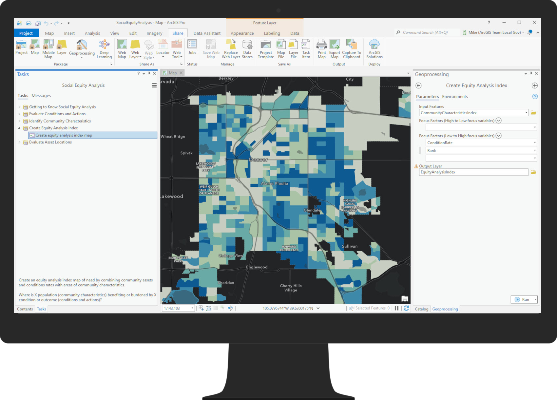Open the Jobs status panel
The image size is (557, 400).
pyautogui.click(x=192, y=48)
